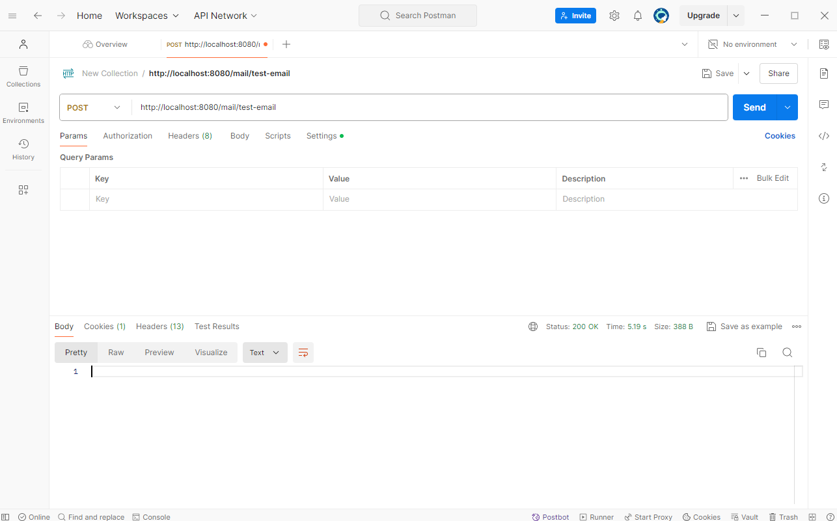The image size is (837, 521).
Task: Open response Headers (13) tab
Action: 160,327
